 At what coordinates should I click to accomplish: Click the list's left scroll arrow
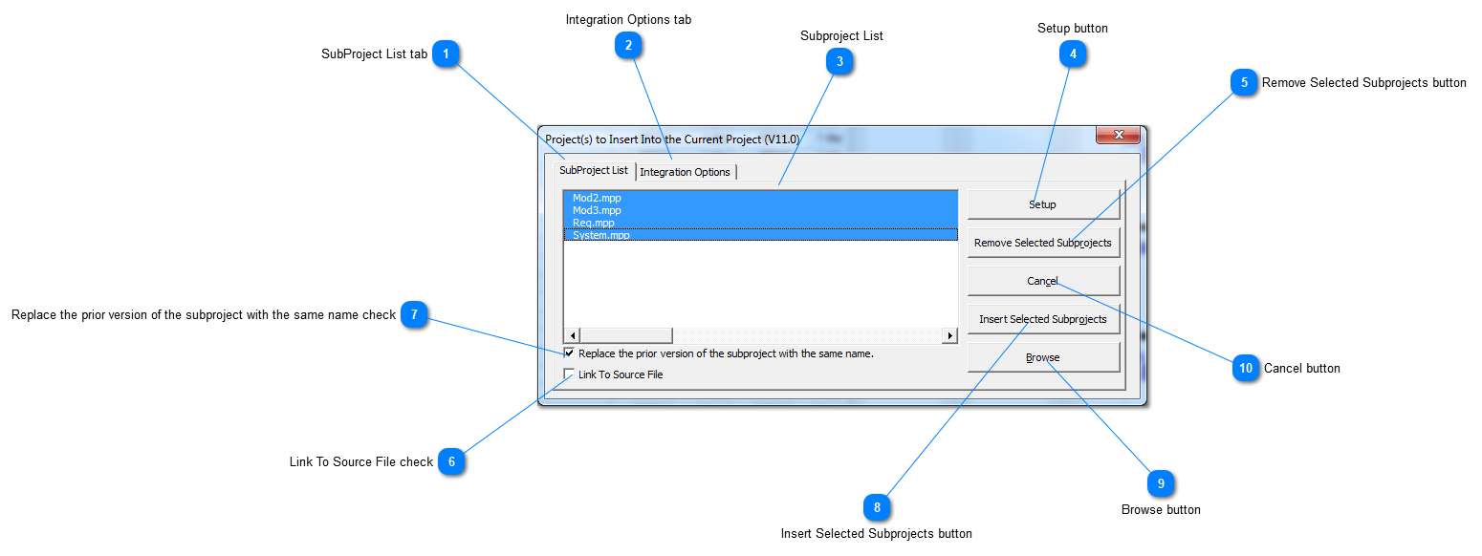point(573,335)
